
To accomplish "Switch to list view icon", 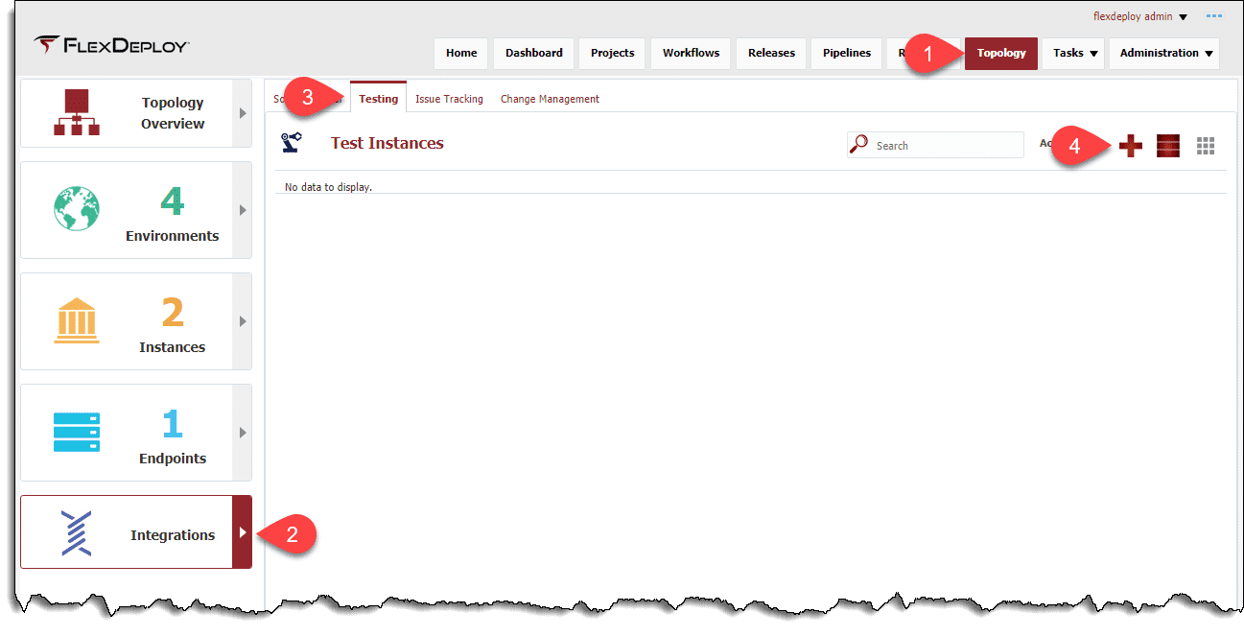I will pos(1168,146).
